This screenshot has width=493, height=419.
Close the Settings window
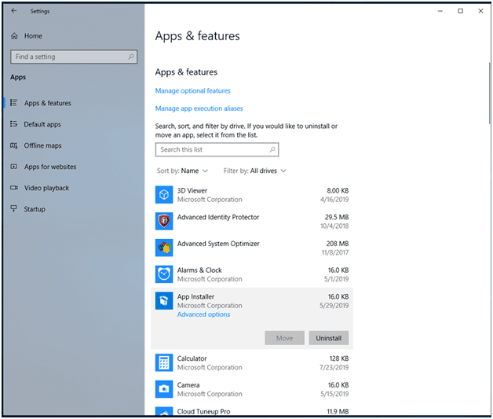[x=480, y=11]
